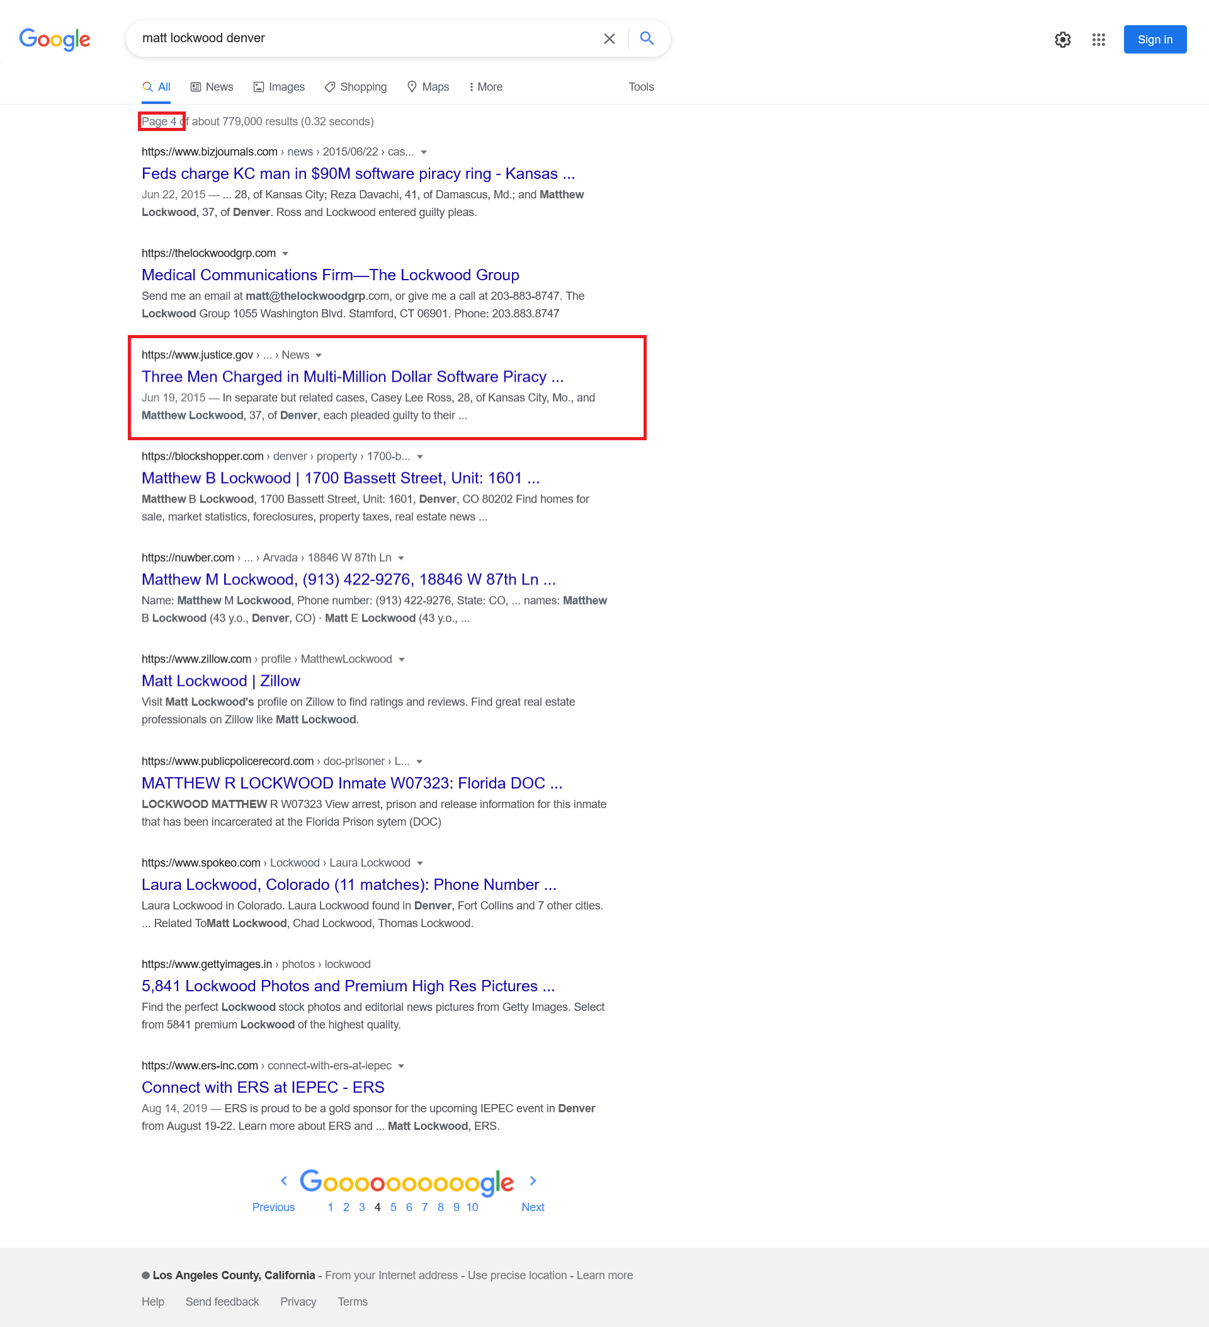Expand the dropdown next to the zillow.com URL
The height and width of the screenshot is (1327, 1209).
coord(402,659)
